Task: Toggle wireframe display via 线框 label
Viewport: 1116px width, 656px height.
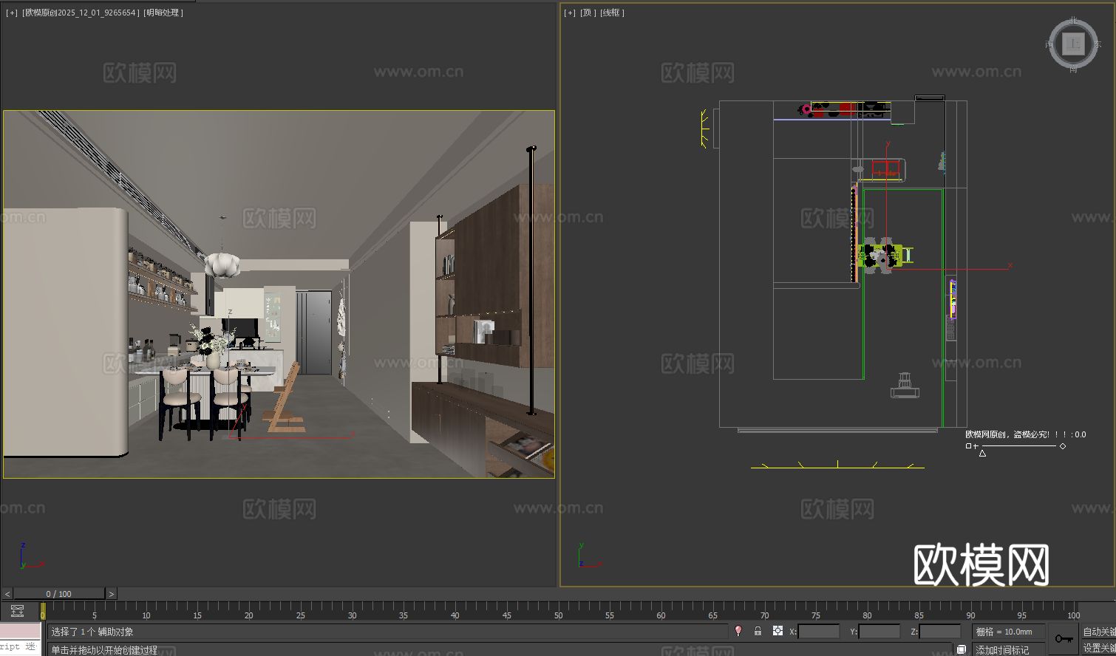Action: point(612,13)
